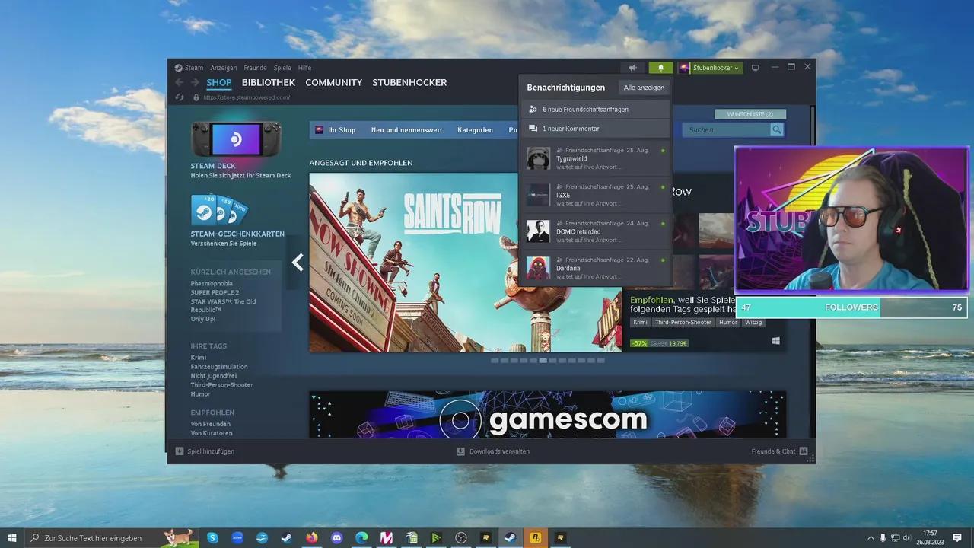Open Phasmophobia in recently viewed

[212, 283]
